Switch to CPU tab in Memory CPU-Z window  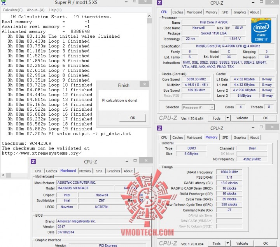tap(164, 137)
